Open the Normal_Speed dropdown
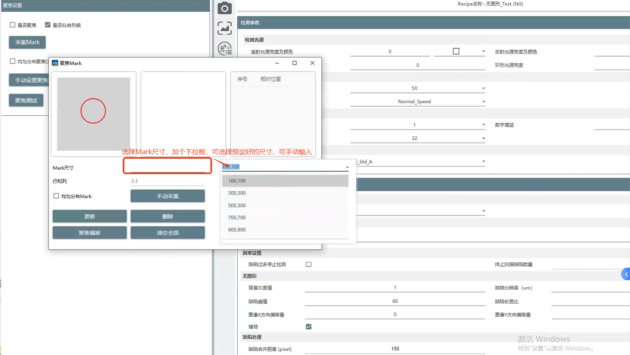This screenshot has height=355, width=630. [483, 101]
